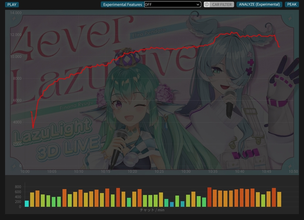The width and height of the screenshot is (304, 220).
Task: Click the 200 chat axis label
Action: [x=18, y=202]
